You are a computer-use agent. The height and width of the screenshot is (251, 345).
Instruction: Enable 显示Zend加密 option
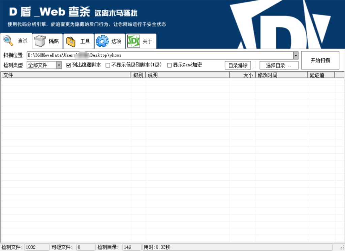pos(169,65)
